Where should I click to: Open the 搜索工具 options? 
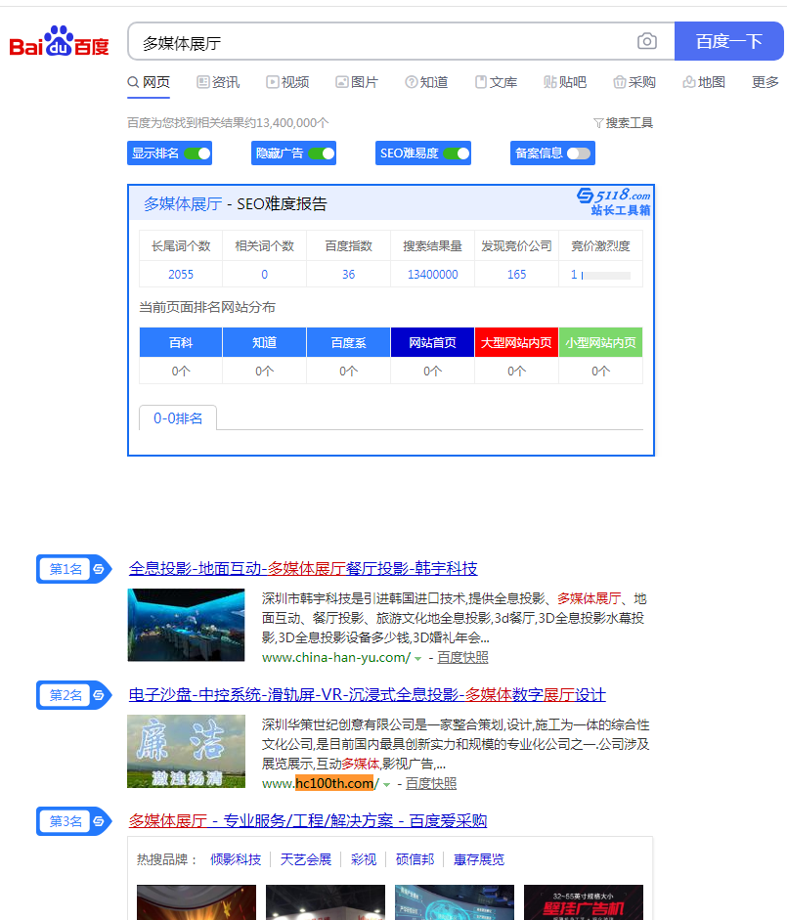point(624,122)
